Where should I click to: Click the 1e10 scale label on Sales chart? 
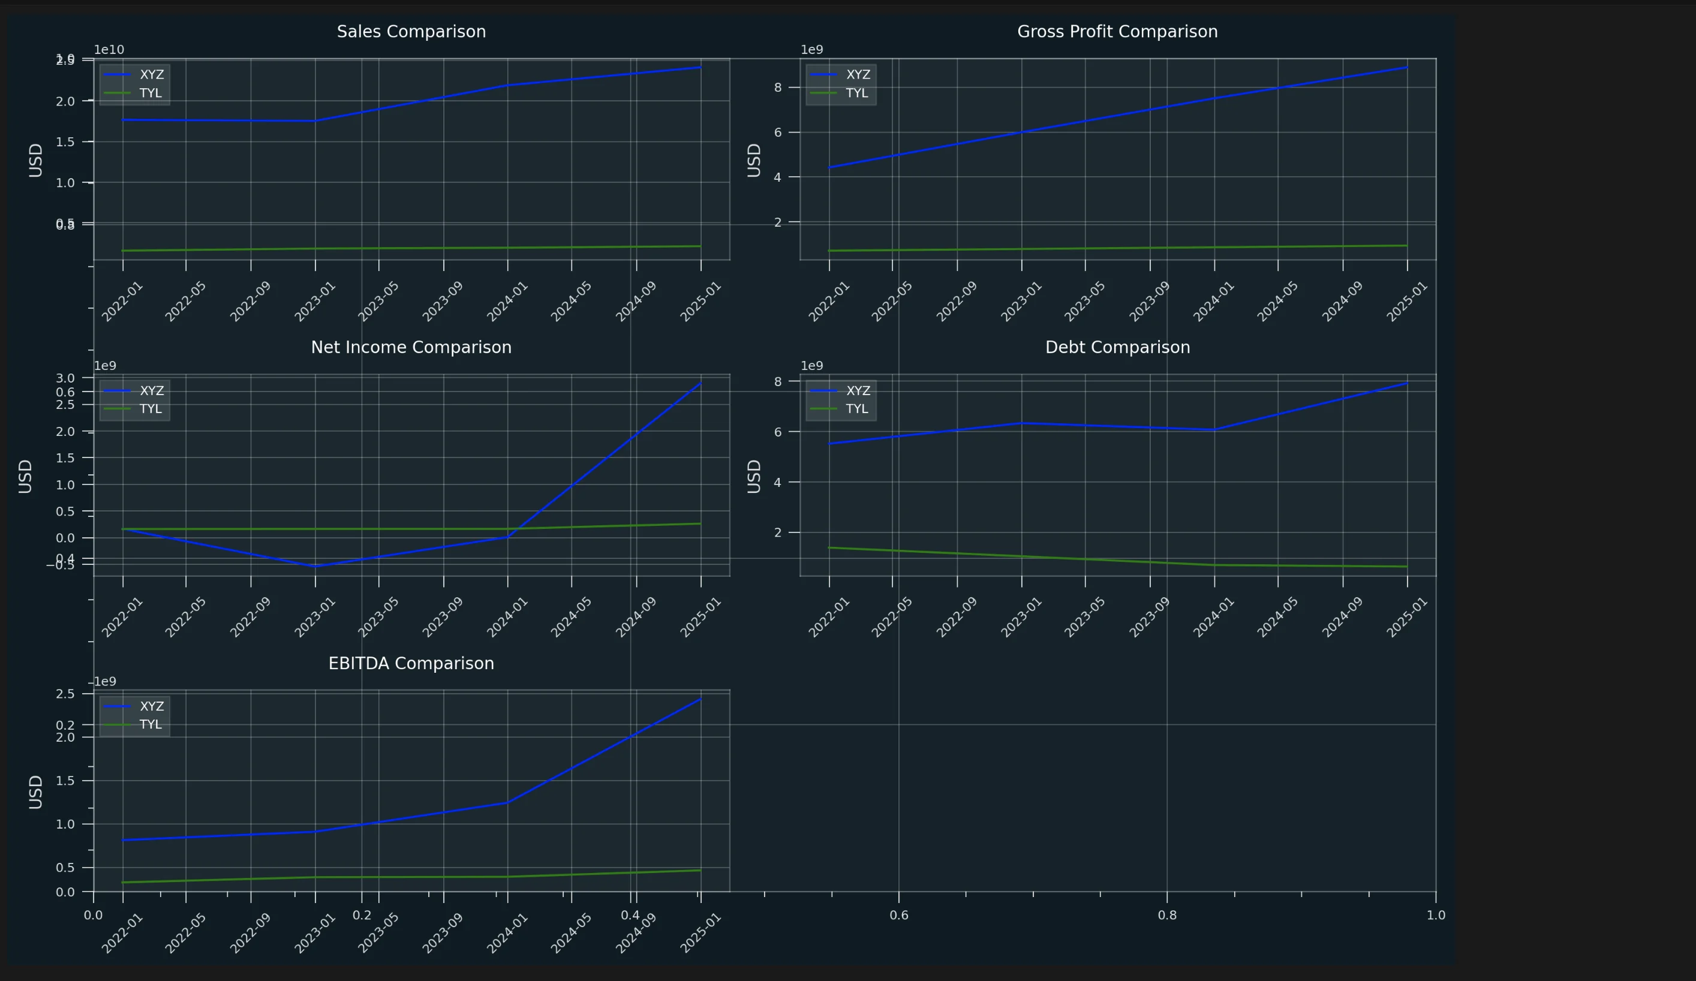[x=109, y=50]
